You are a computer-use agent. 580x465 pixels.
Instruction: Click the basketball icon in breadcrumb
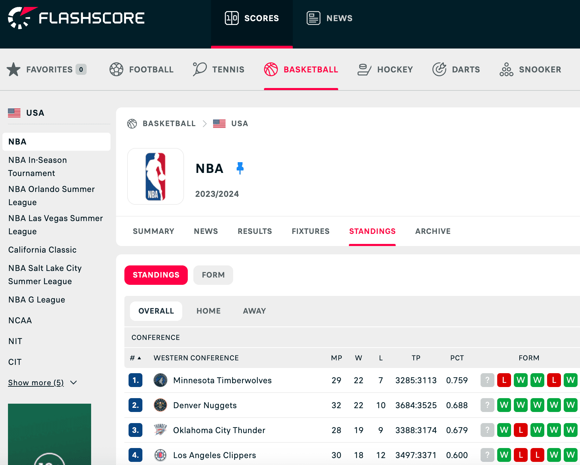click(132, 124)
